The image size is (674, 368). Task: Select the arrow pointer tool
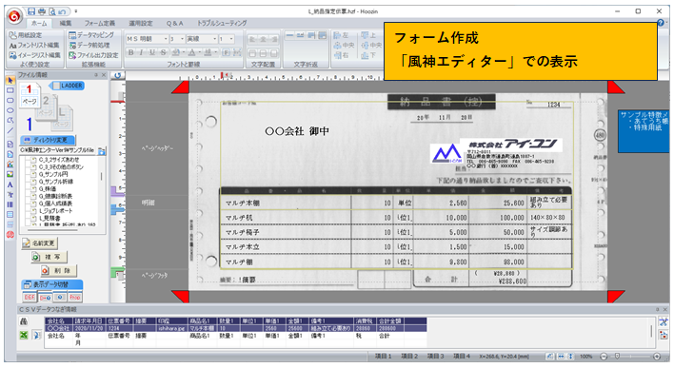(10, 80)
